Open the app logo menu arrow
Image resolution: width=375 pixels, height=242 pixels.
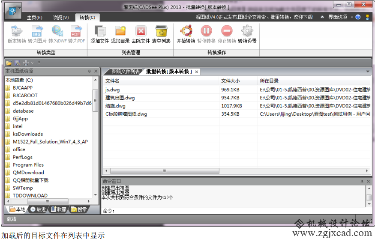click(20, 8)
